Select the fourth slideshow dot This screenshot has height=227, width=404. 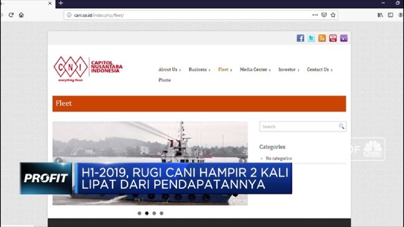pyautogui.click(x=162, y=213)
